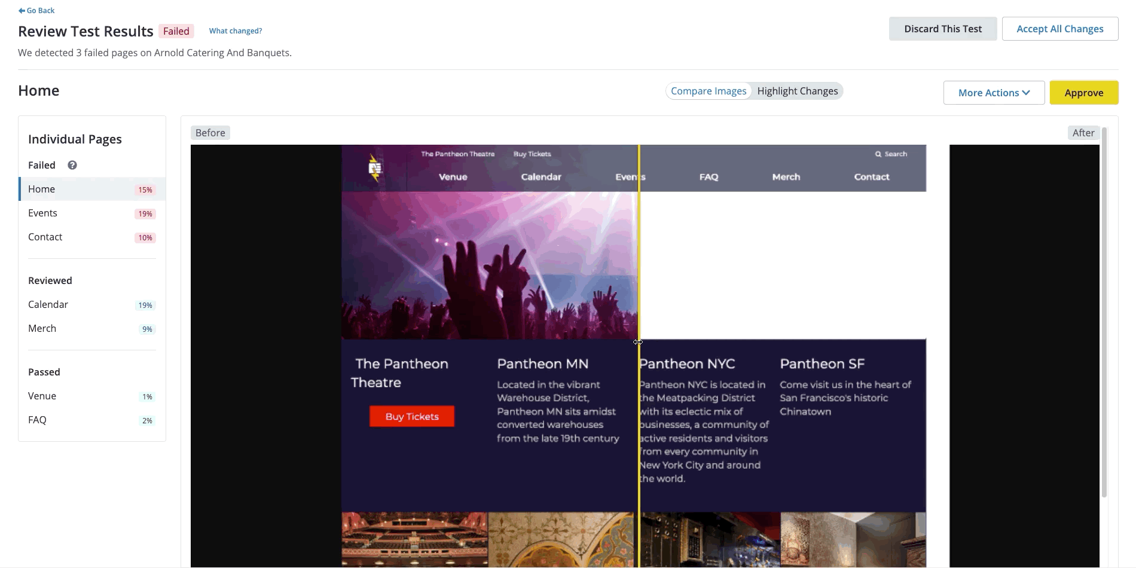Click the Failed status badge
Screen dimensions: 1136x568
(176, 31)
